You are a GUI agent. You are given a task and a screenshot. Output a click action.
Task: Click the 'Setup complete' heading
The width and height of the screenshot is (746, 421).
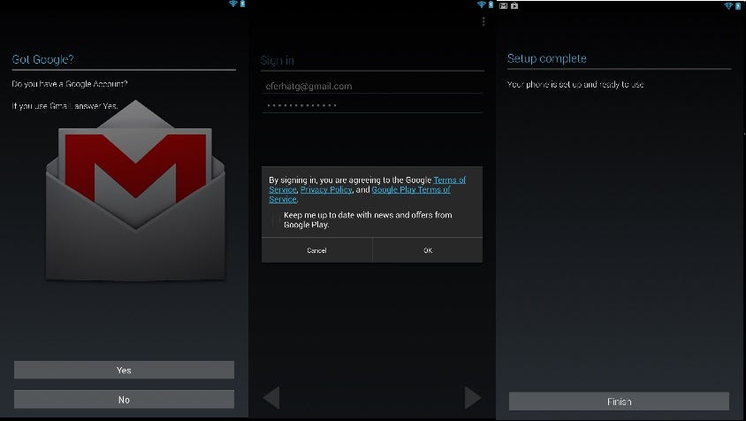[546, 58]
